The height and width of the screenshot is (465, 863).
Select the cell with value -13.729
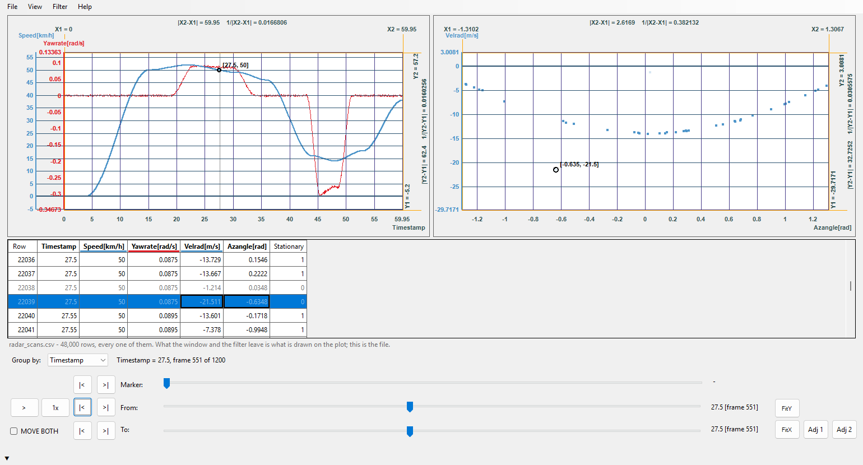(x=202, y=260)
